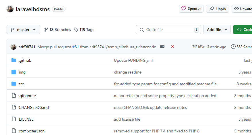This screenshot has height=135, width=252.
Task: Focus the Go to file search field
Action: pyautogui.click(x=168, y=30)
